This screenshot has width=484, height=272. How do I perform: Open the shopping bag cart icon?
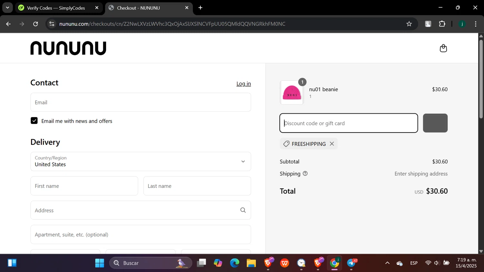click(443, 48)
